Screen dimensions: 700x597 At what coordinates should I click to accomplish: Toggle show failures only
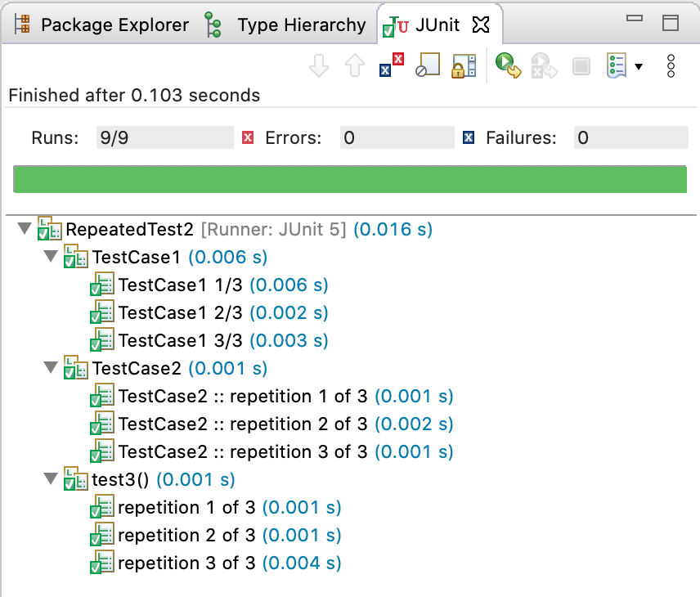pos(389,65)
